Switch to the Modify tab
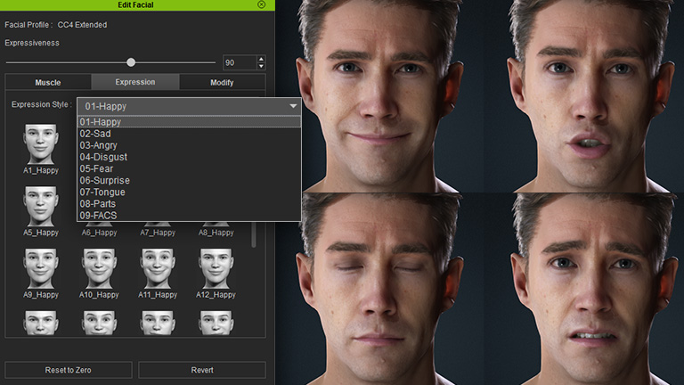684x385 pixels. (222, 82)
